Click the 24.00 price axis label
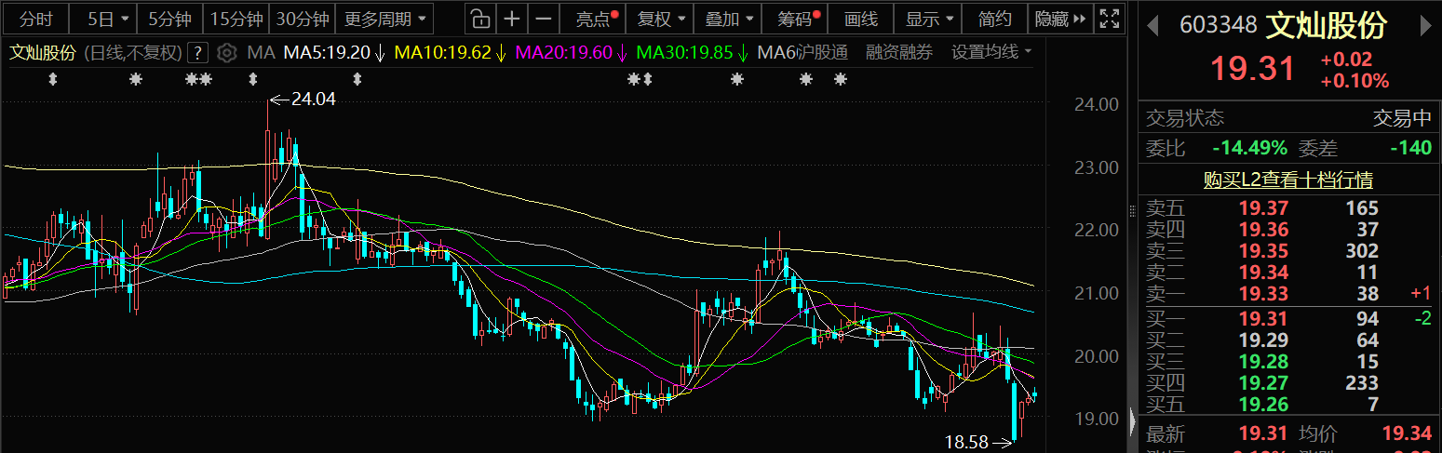 pos(1096,104)
